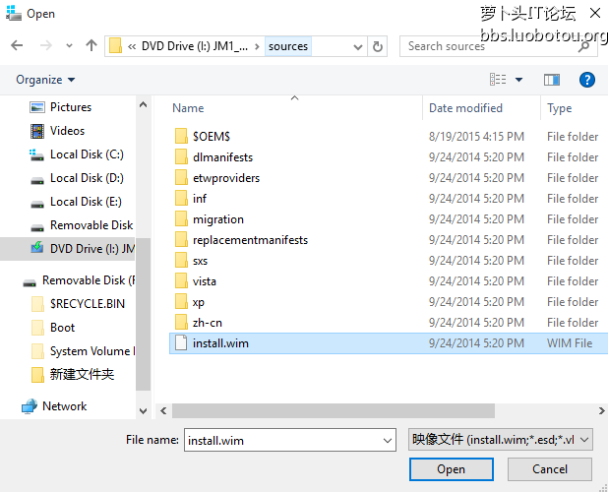Click the Refresh button in address bar
This screenshot has height=492, width=608.
tap(379, 46)
